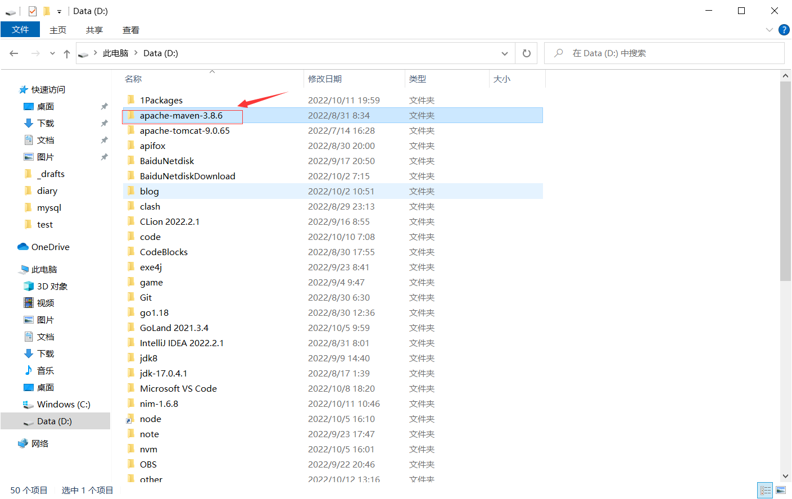Image resolution: width=792 pixels, height=499 pixels.
Task: Go up one folder level
Action: tap(67, 53)
